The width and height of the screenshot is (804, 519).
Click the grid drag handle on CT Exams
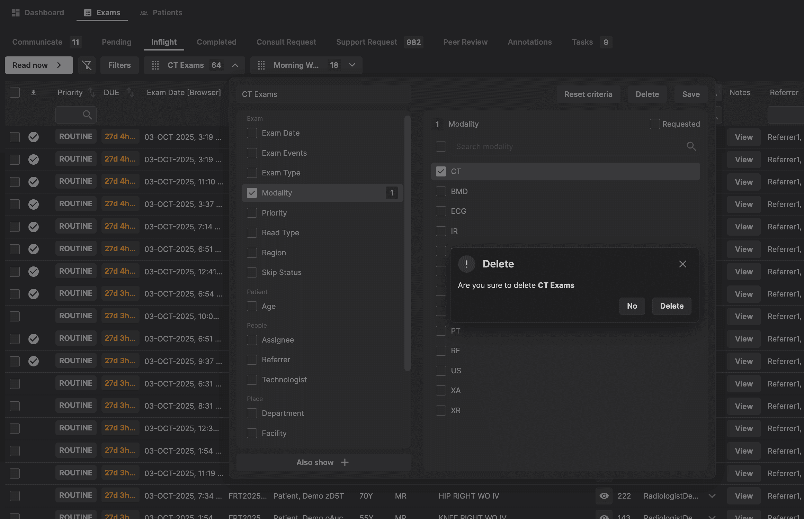[155, 65]
